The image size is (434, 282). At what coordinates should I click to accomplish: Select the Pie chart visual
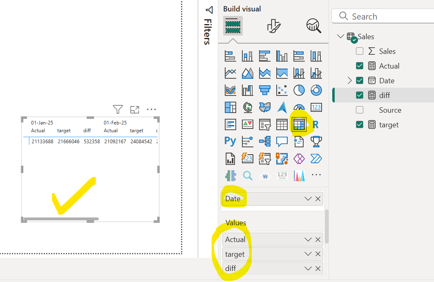(x=299, y=91)
